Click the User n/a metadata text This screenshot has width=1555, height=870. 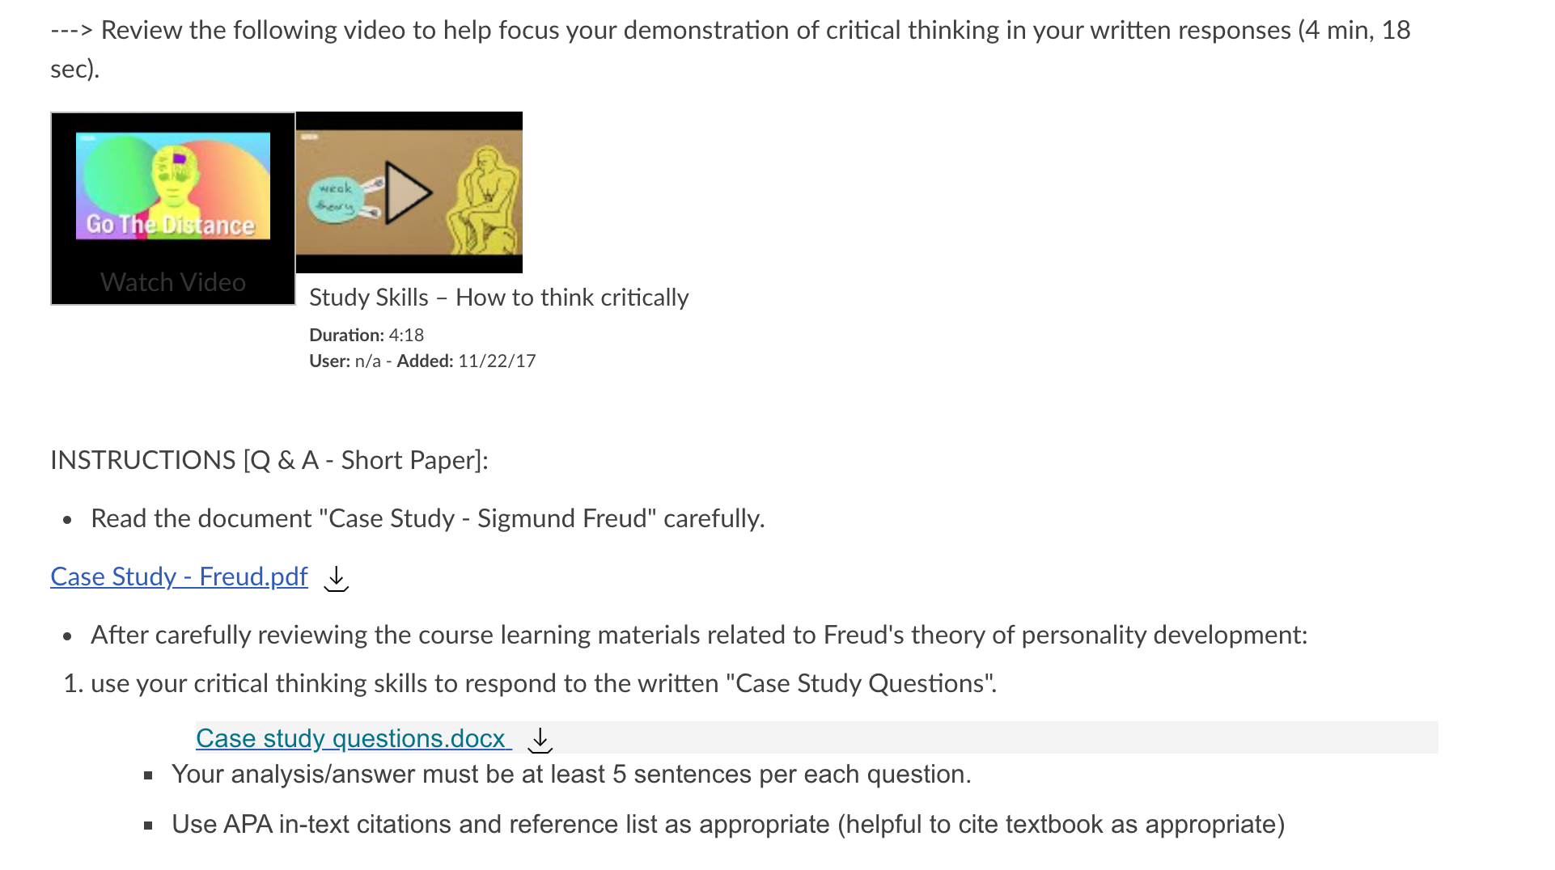345,361
